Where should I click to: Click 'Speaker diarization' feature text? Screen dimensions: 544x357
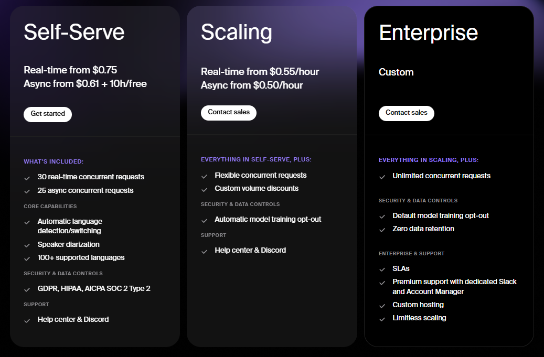tap(68, 244)
